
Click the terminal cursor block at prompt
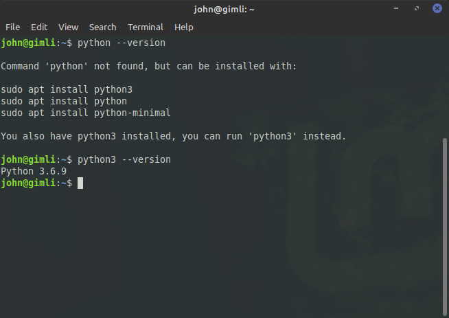(x=80, y=183)
